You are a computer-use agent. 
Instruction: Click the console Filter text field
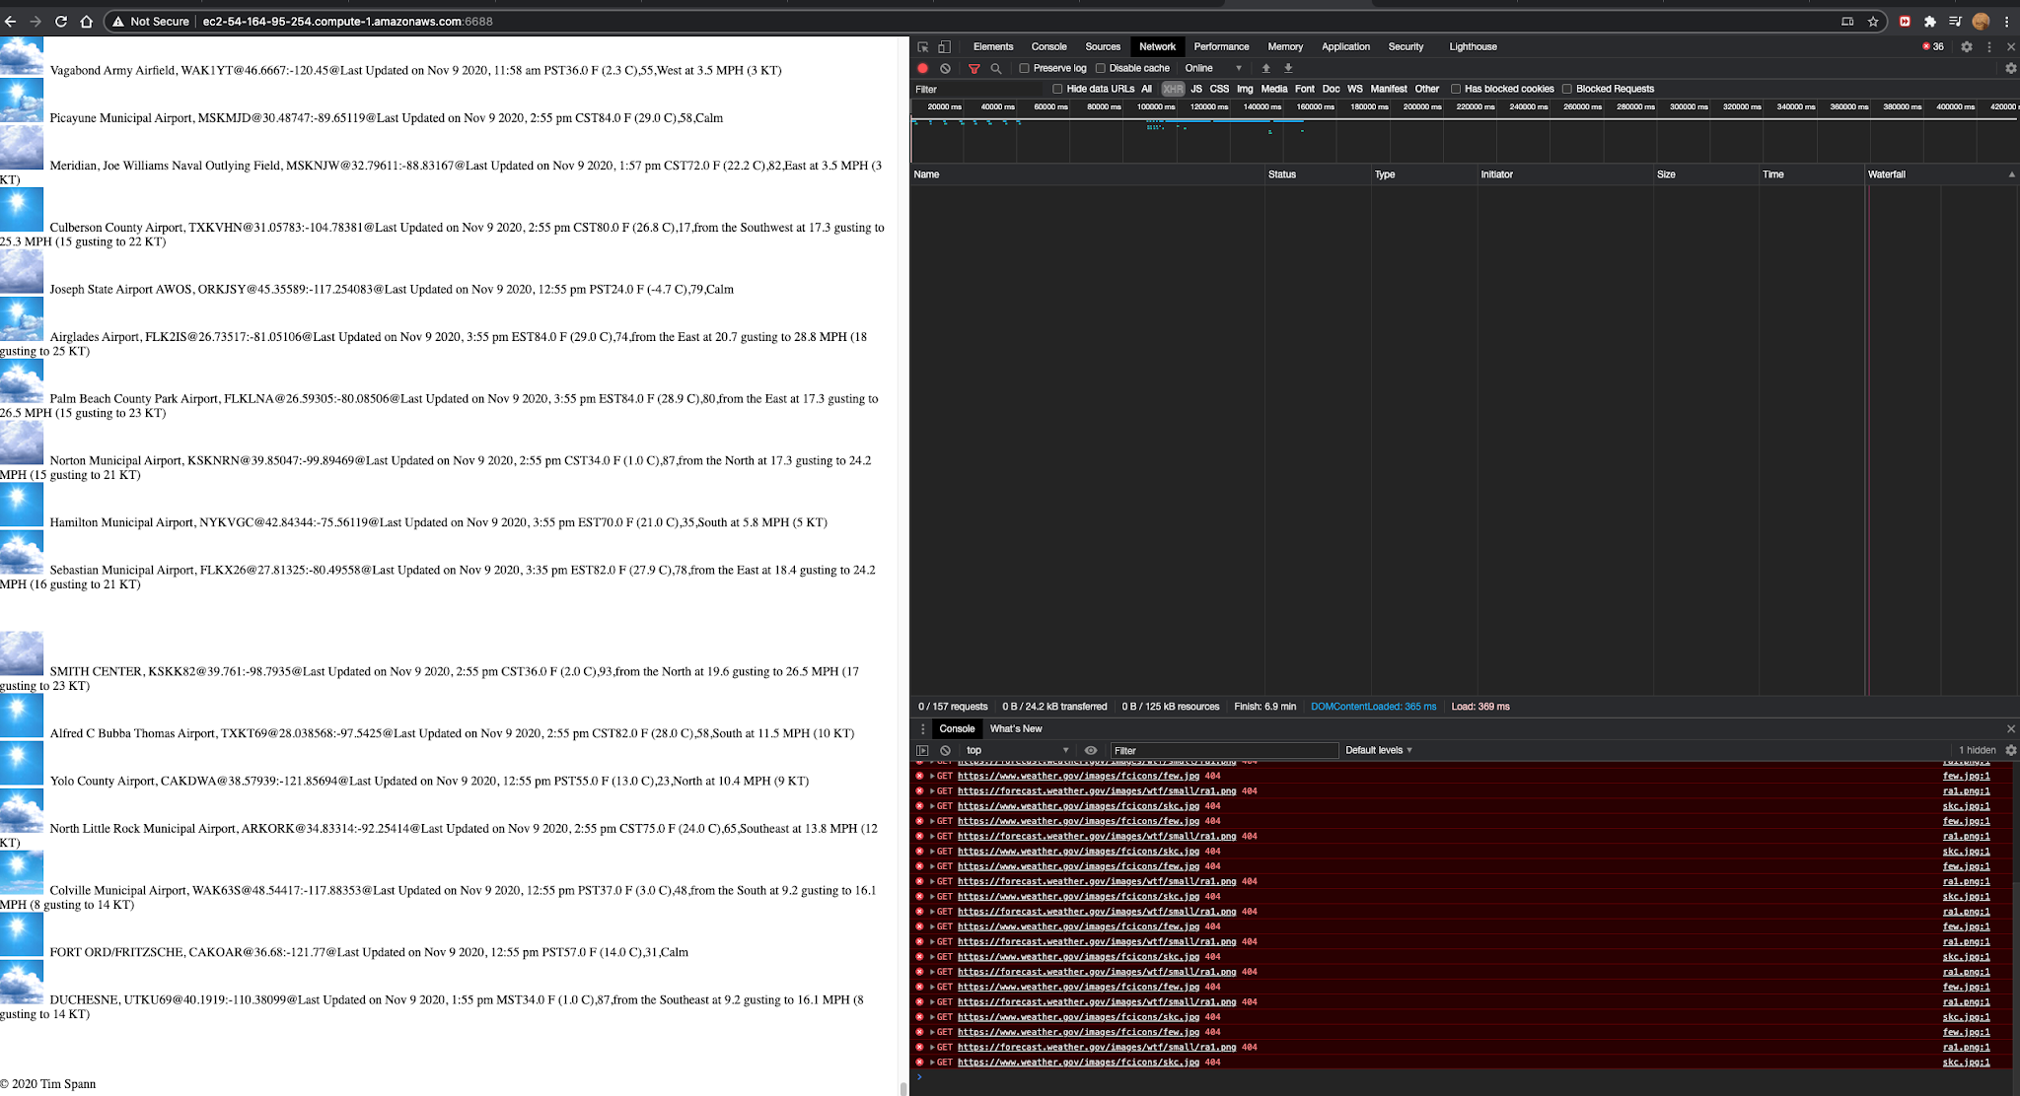click(1223, 750)
